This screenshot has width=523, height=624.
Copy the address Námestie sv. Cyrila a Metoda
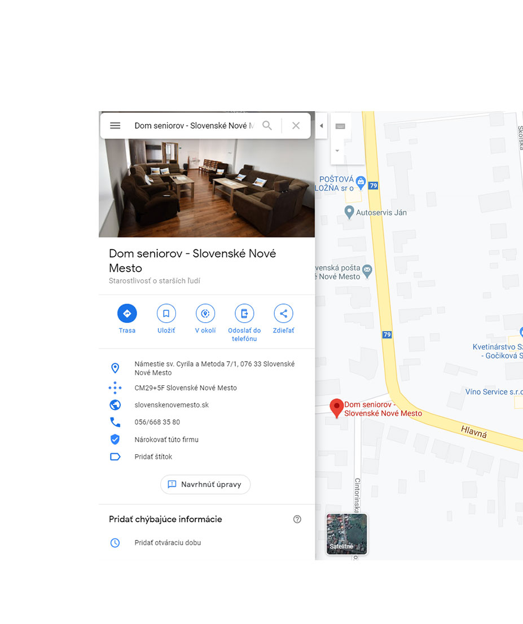(x=214, y=368)
